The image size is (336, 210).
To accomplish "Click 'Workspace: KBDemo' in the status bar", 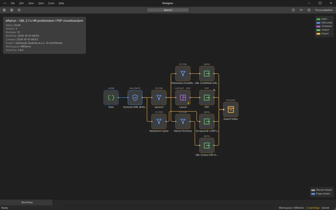I will coord(291,208).
